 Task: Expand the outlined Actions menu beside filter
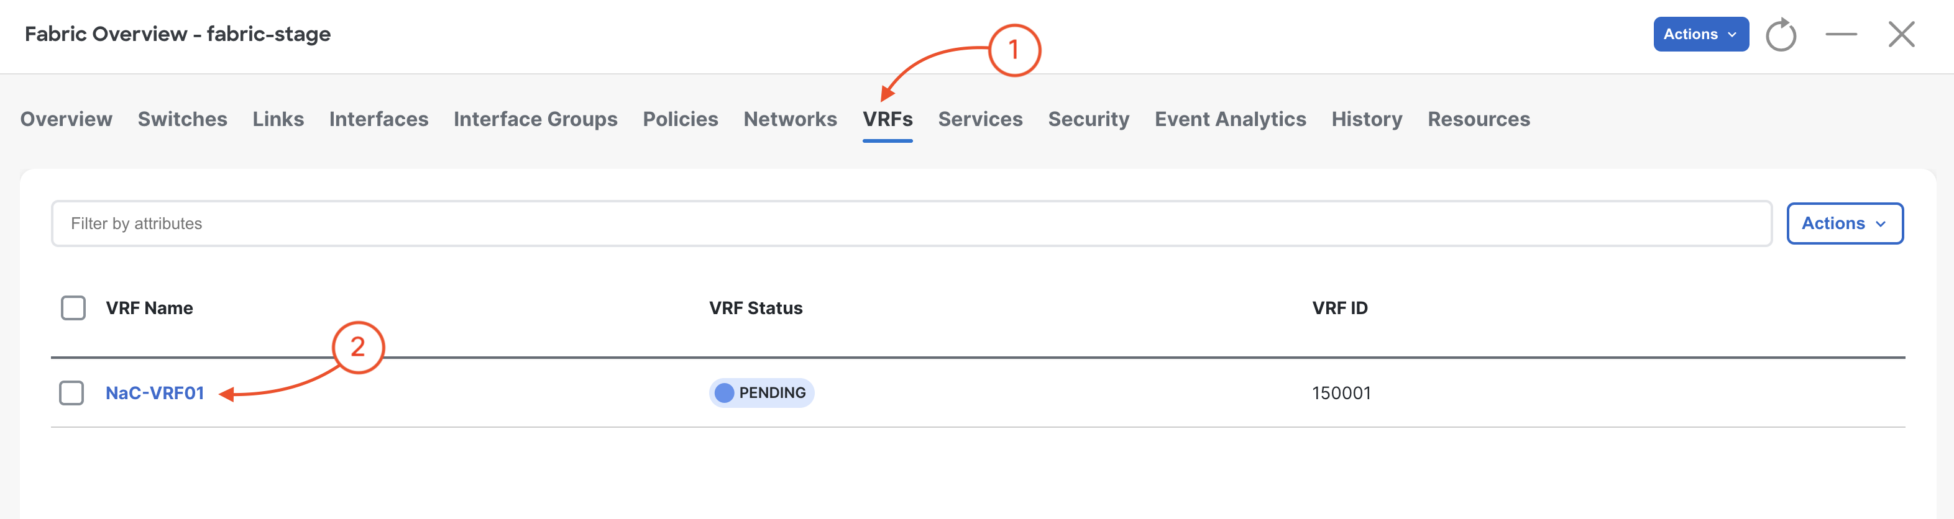pyautogui.click(x=1844, y=223)
